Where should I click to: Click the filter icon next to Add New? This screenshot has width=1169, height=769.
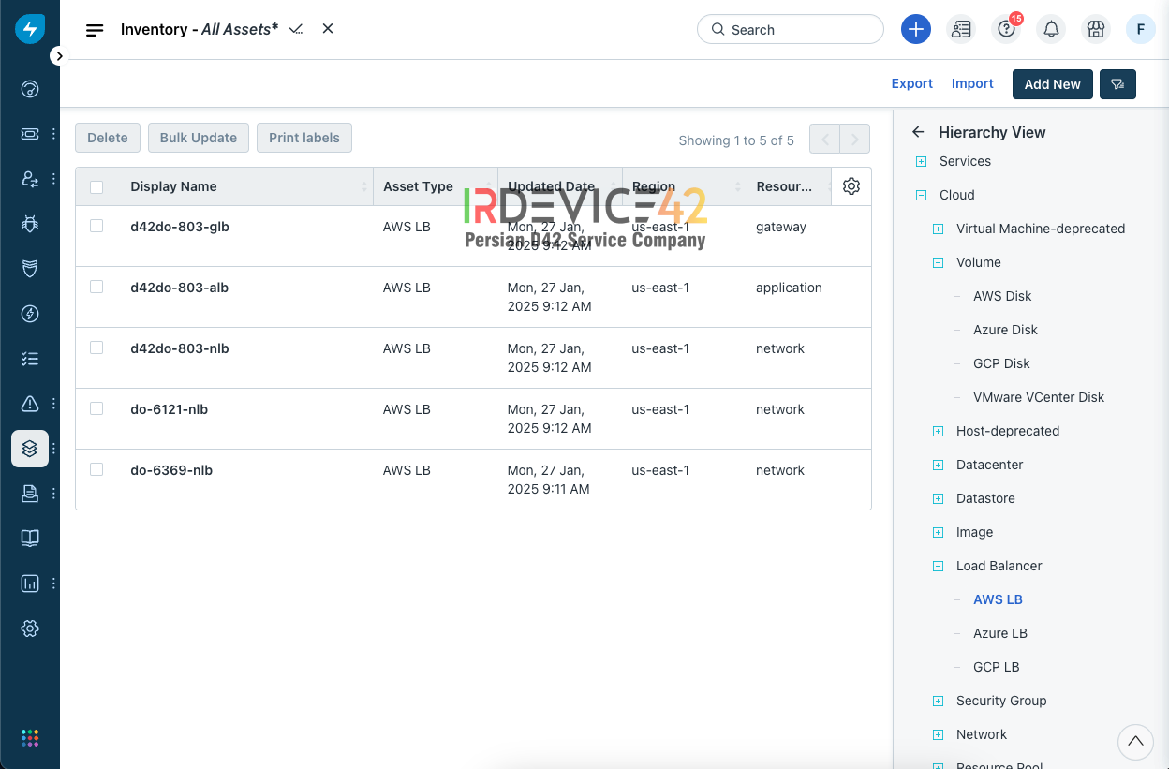[x=1117, y=84]
